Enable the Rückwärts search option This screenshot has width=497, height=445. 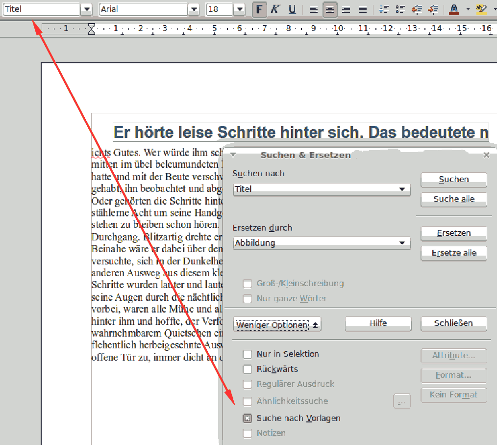click(x=248, y=369)
